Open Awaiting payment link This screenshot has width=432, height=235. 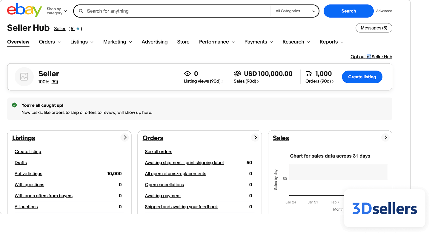point(163,196)
